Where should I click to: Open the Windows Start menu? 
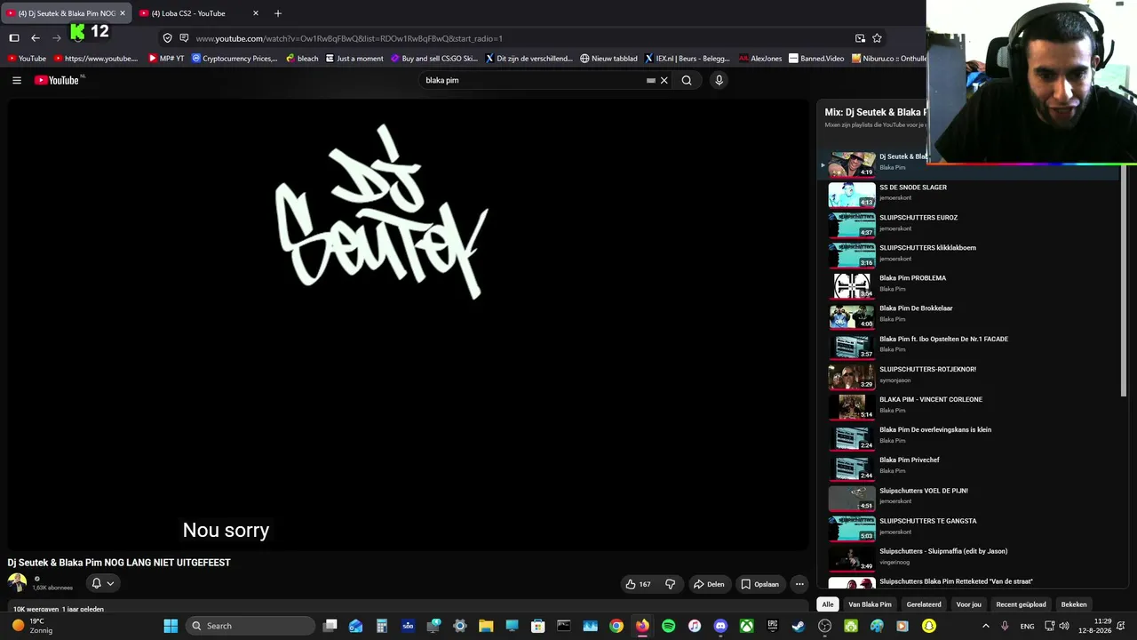point(171,626)
